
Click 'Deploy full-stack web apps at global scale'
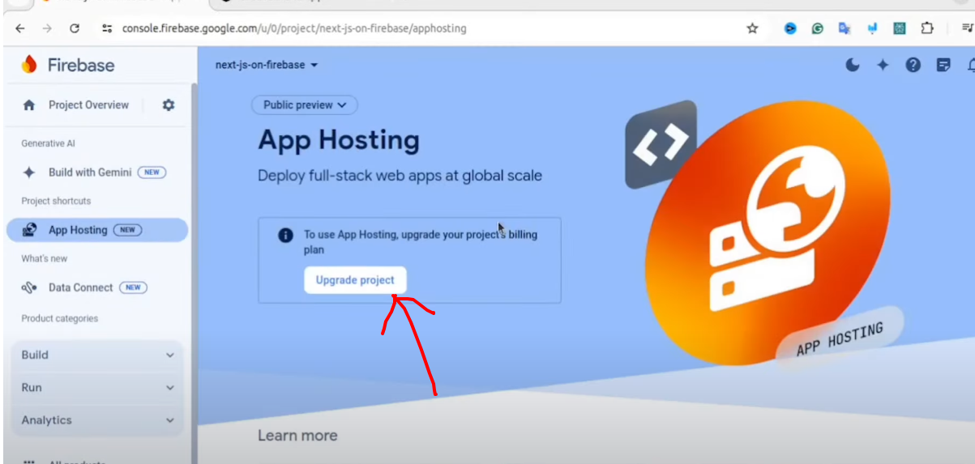(400, 176)
